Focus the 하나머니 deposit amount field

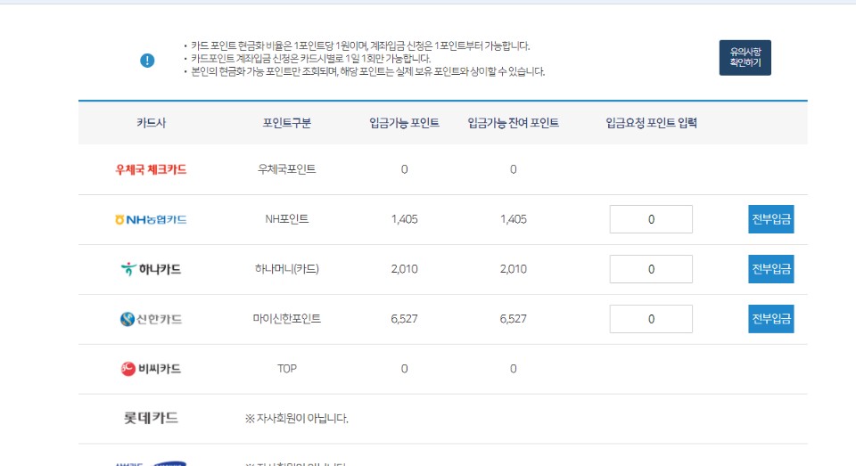pyautogui.click(x=651, y=269)
